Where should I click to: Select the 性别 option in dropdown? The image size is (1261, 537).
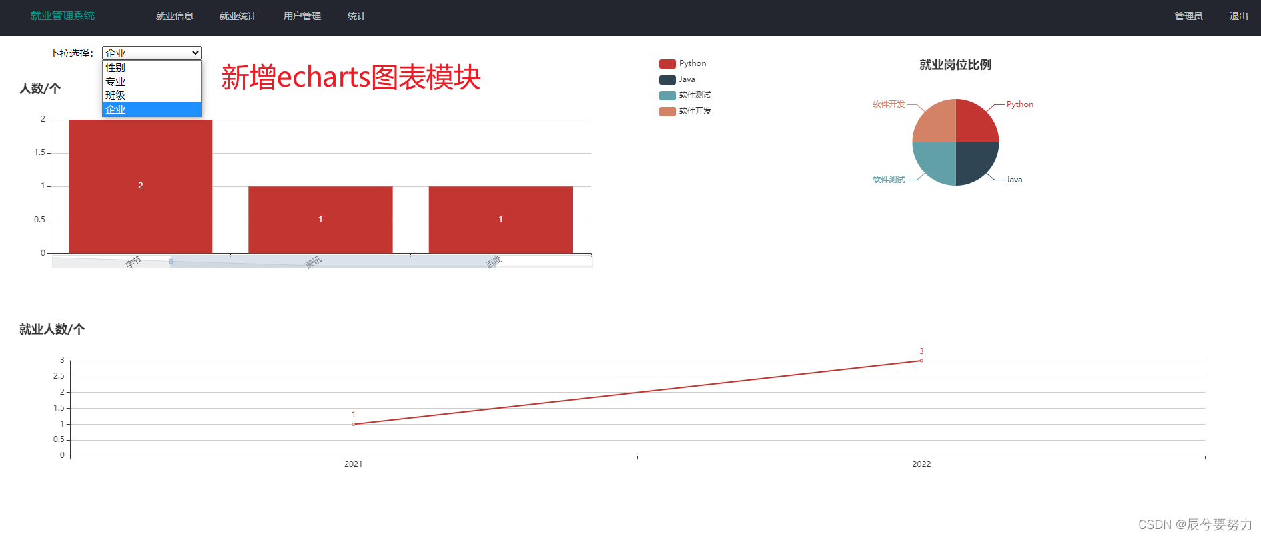tap(152, 67)
